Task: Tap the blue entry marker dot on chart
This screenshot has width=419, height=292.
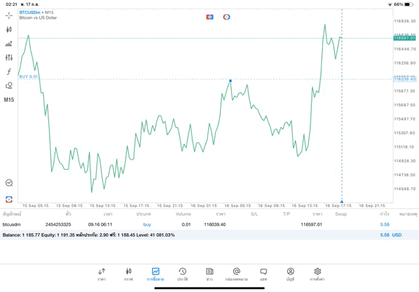Action: pos(230,80)
